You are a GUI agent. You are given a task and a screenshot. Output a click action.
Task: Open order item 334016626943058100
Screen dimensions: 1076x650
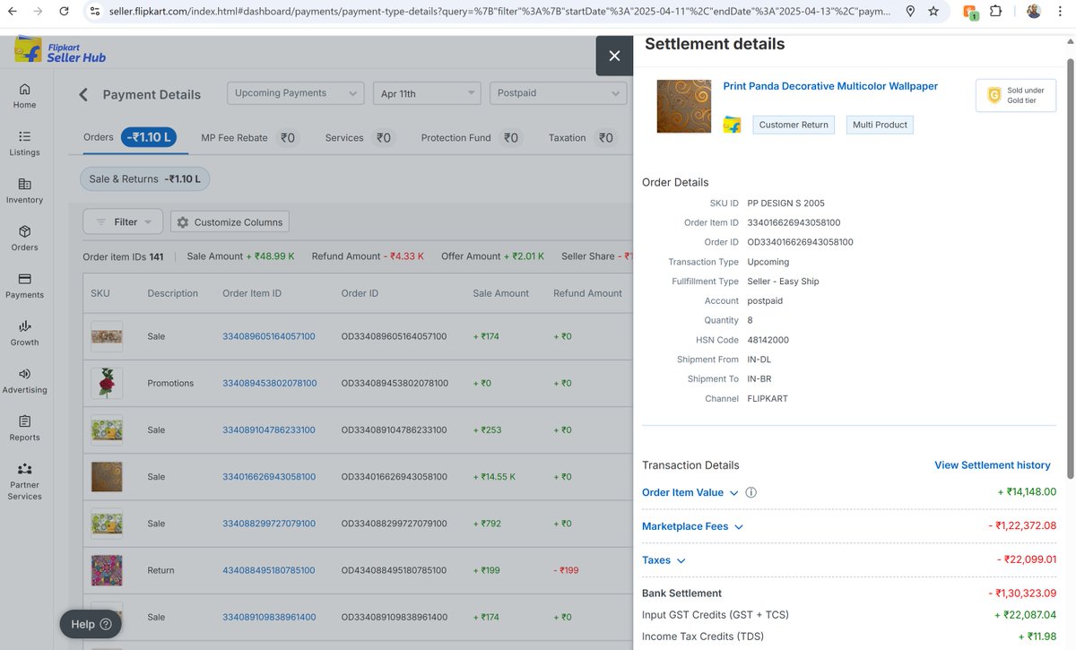point(269,476)
